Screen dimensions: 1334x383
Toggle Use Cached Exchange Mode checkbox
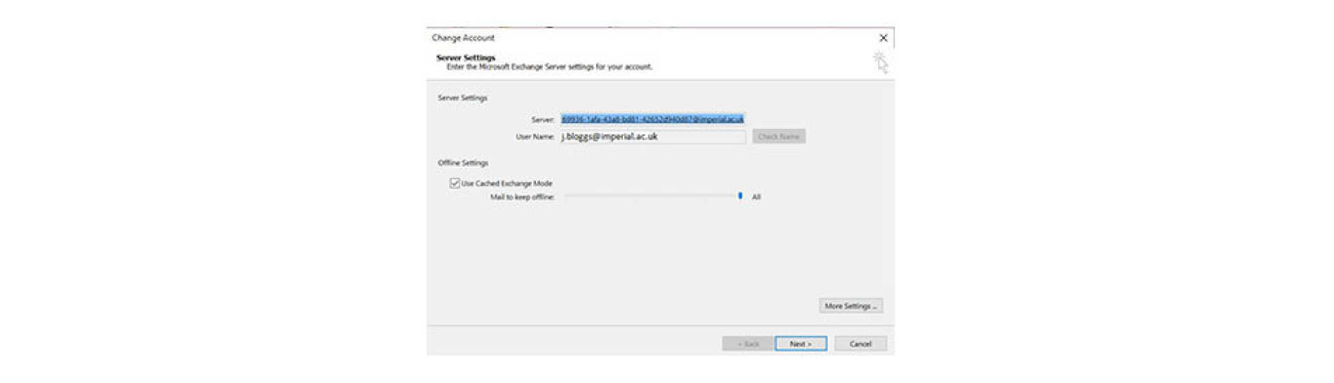pos(455,183)
